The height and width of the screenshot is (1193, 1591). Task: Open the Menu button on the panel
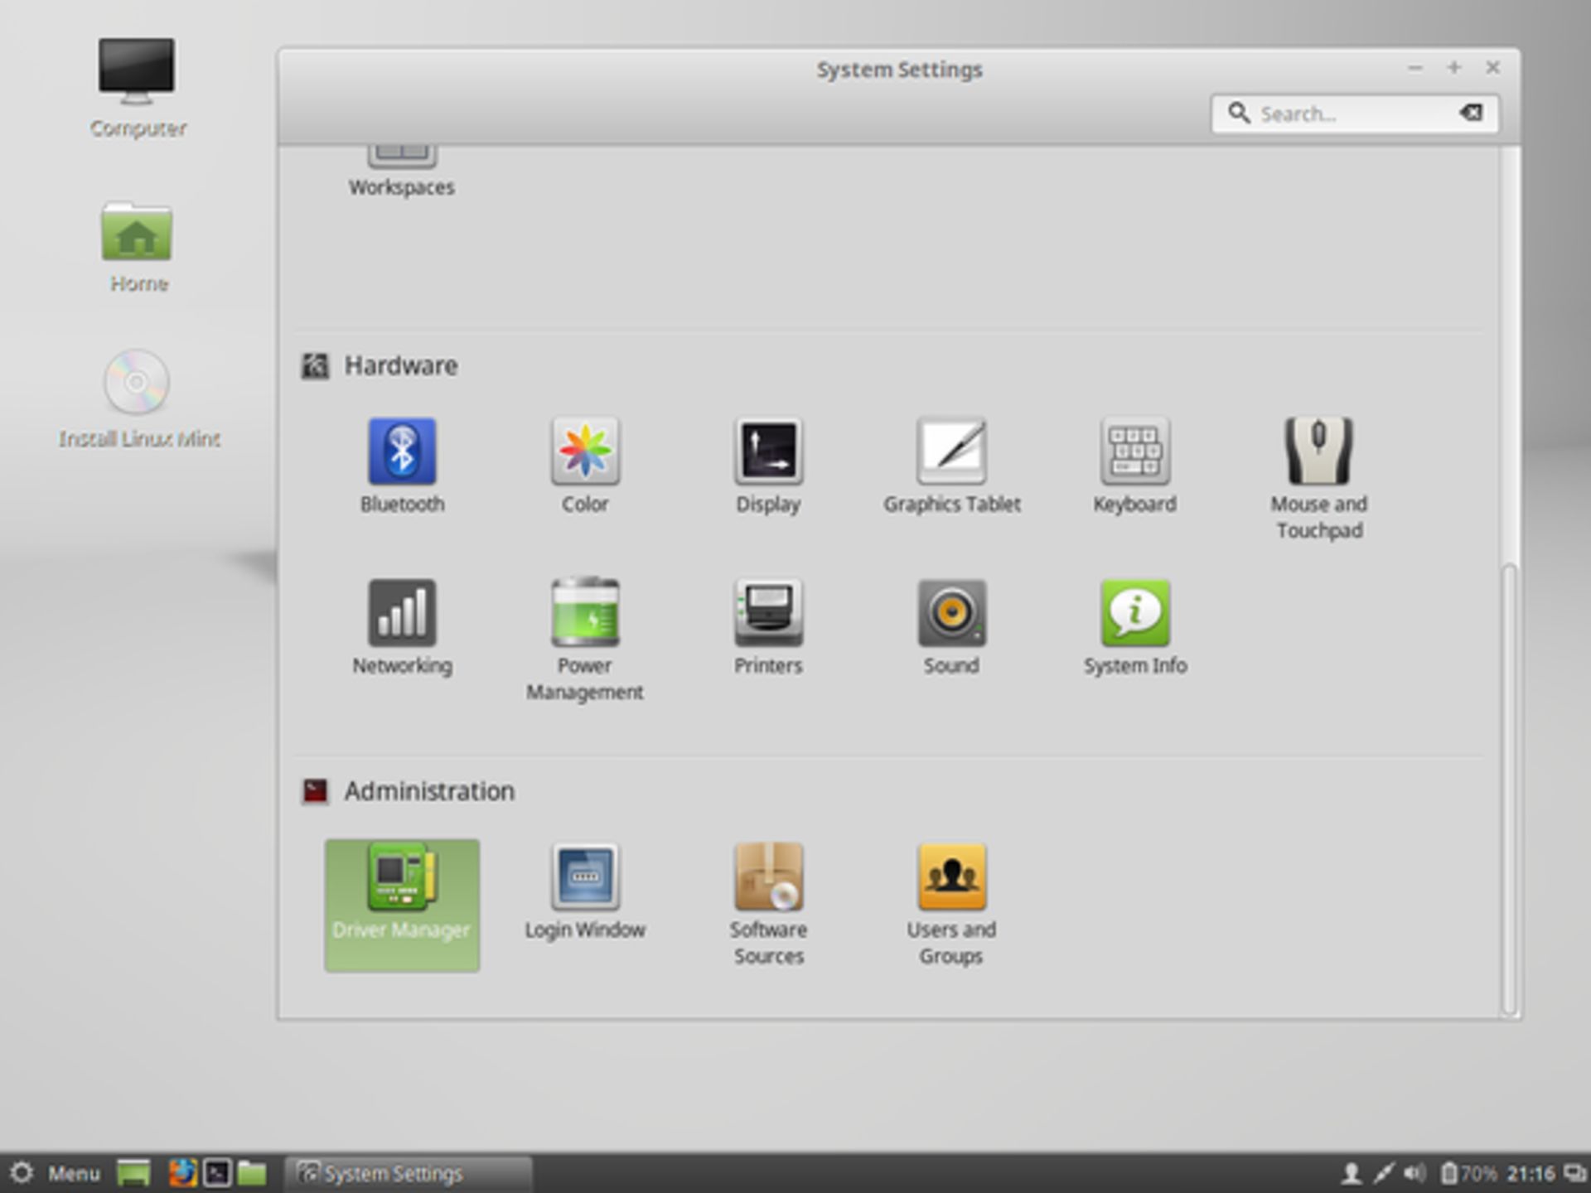coord(56,1173)
